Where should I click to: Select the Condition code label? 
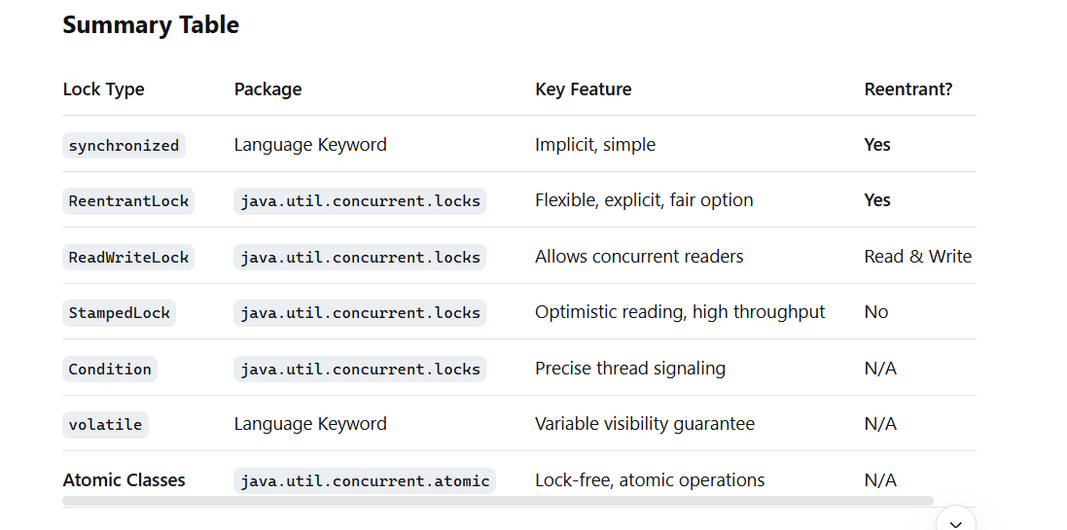(110, 370)
